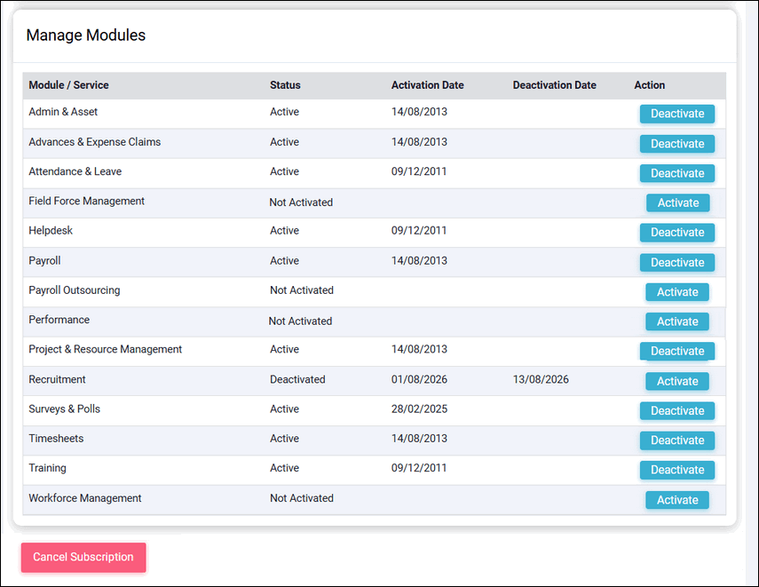
Task: Click the Status column header
Action: [285, 85]
